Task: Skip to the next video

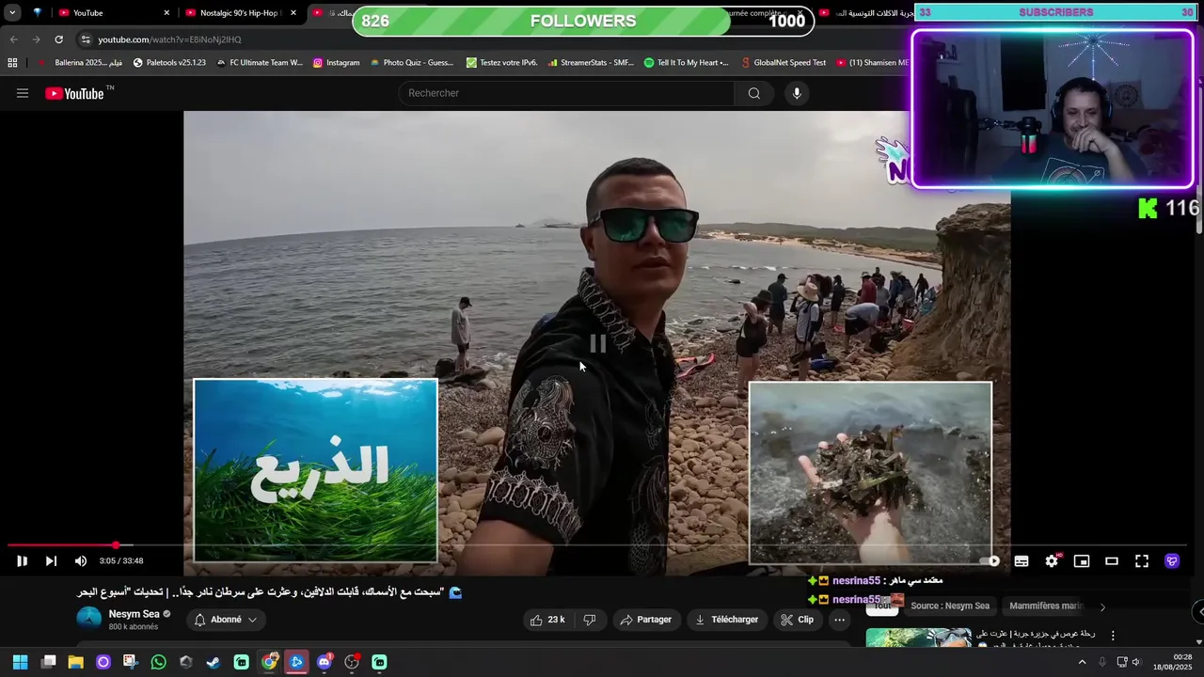Action: 51,561
